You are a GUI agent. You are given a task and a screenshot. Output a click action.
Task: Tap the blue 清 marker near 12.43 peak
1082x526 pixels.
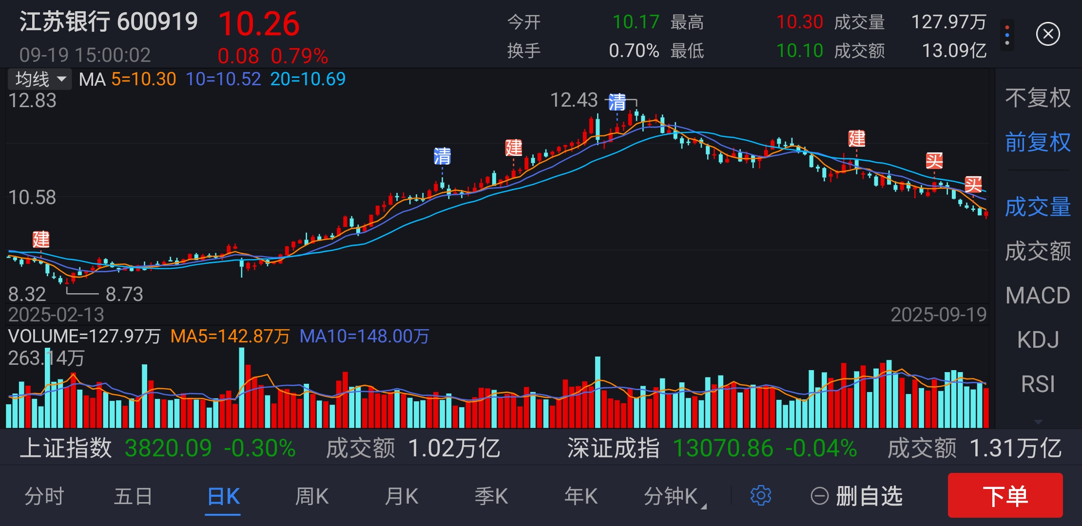tap(617, 102)
